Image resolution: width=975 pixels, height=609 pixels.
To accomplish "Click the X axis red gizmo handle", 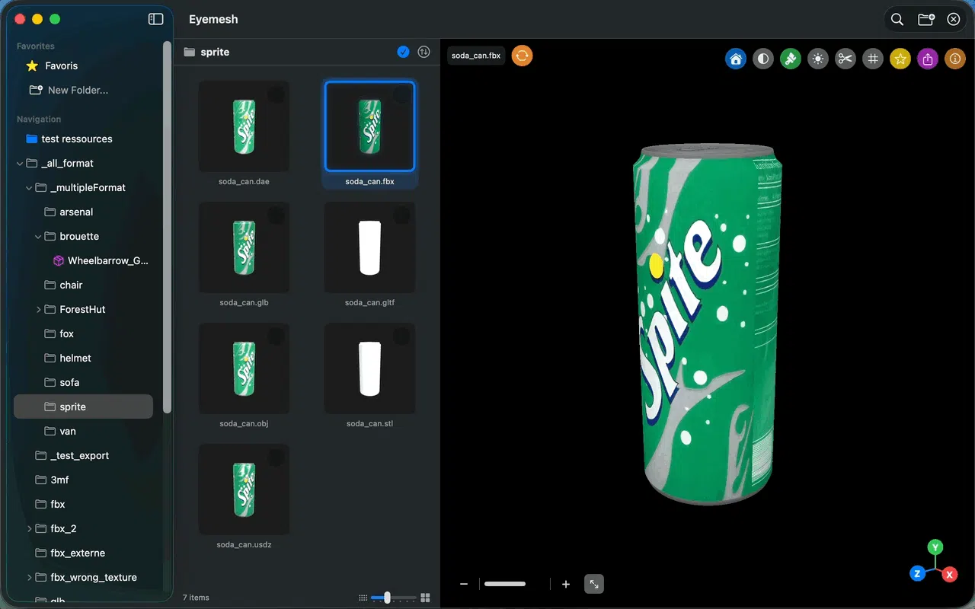I will coord(950,575).
